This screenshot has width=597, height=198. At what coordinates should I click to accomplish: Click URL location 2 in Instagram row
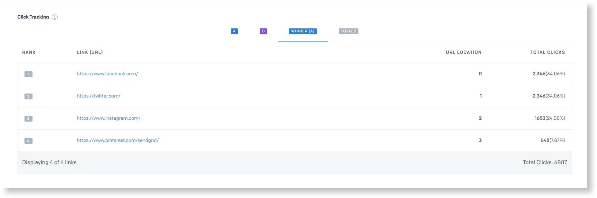click(x=480, y=118)
